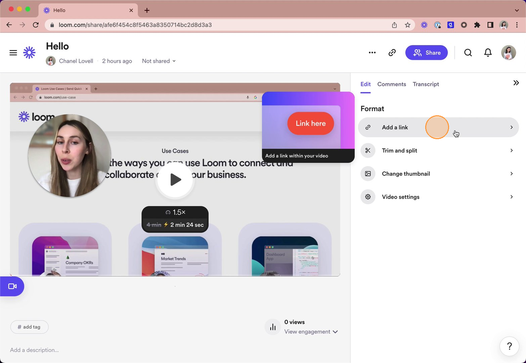Viewport: 526px width, 363px height.
Task: Click the 1.5× playback speed badge
Action: tap(175, 212)
